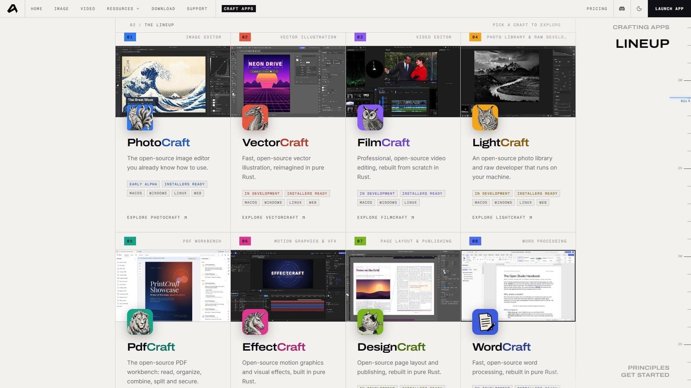Follow the Explore FilmCraft link
Screen dimensions: 691x388
point(386,218)
